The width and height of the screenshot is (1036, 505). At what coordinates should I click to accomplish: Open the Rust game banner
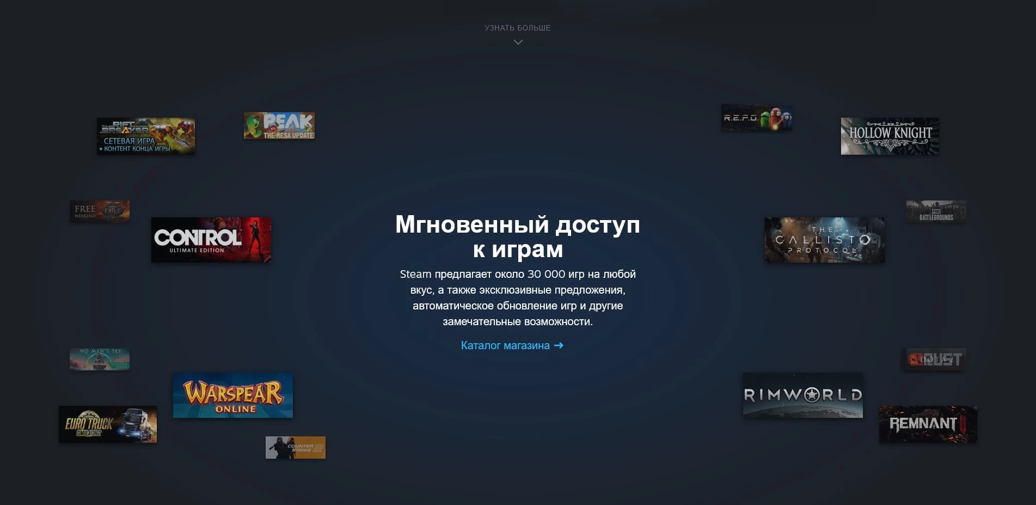[x=935, y=360]
